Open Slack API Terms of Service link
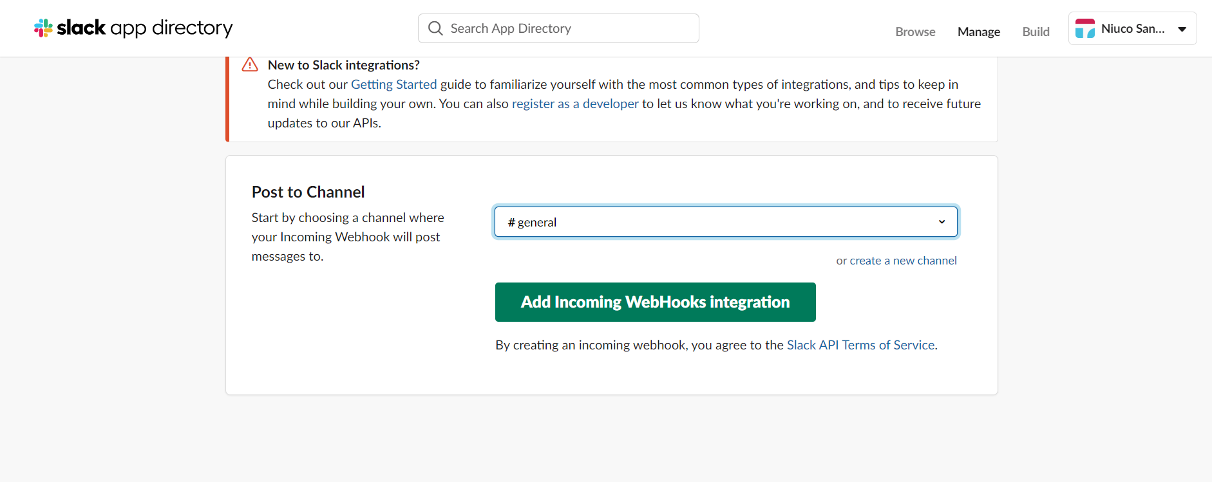This screenshot has height=482, width=1212. coord(860,345)
